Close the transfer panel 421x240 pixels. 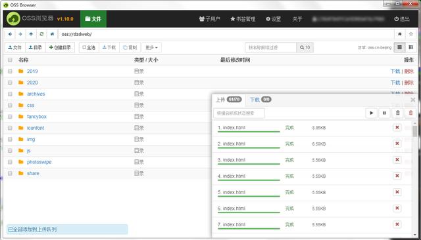point(413,100)
